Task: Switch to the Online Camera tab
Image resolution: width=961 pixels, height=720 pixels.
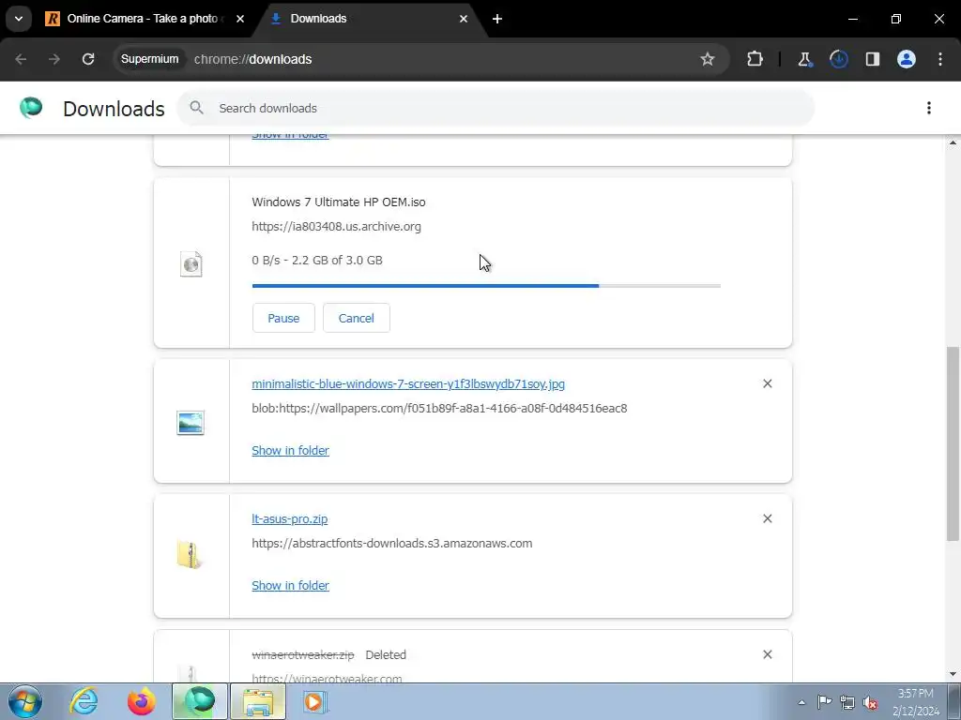Action: [x=145, y=19]
